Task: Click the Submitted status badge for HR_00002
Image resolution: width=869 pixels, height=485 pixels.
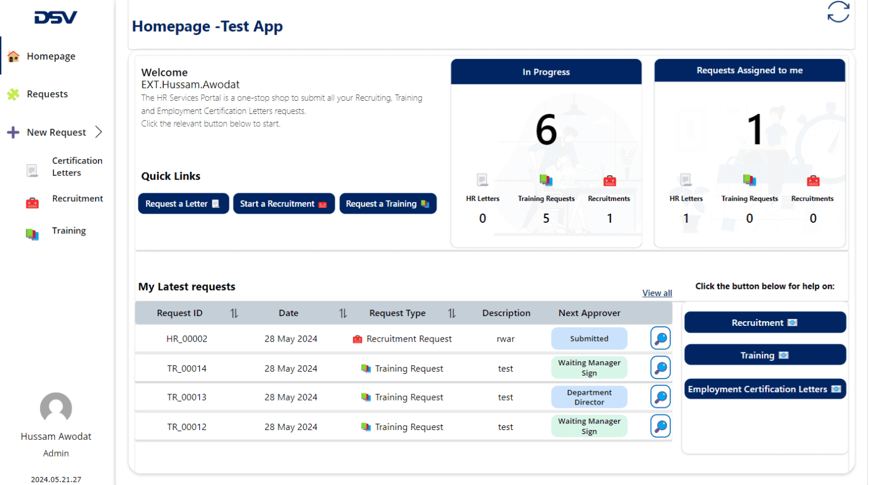Action: pos(589,339)
